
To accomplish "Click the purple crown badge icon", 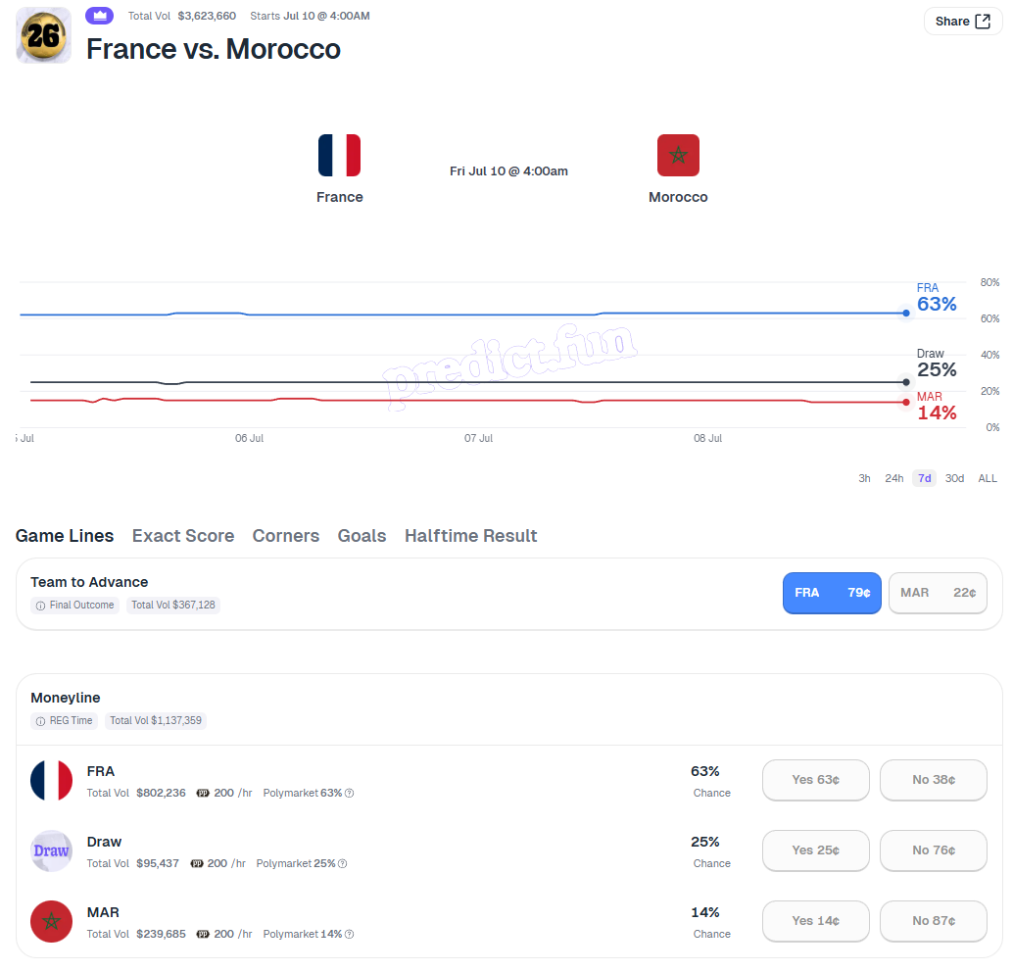I will pyautogui.click(x=100, y=16).
